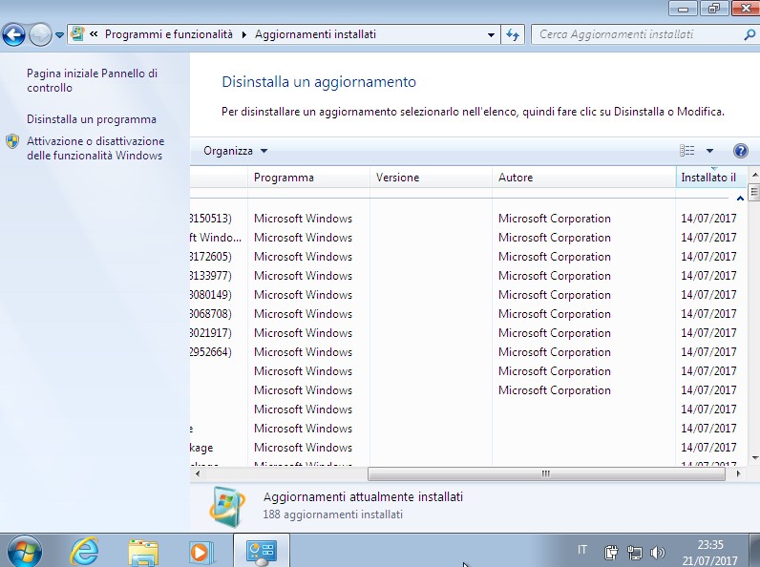Select the update row ending 3150513)
The image size is (760, 567).
468,219
